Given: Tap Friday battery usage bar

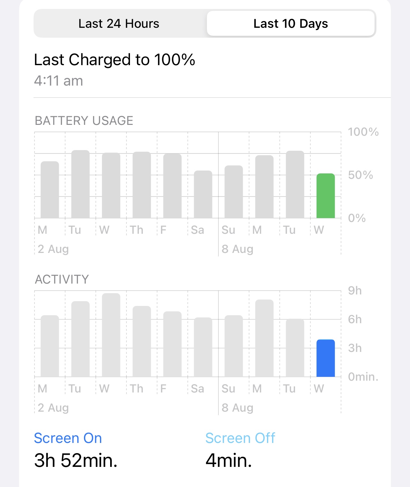Looking at the screenshot, I should pos(172,186).
